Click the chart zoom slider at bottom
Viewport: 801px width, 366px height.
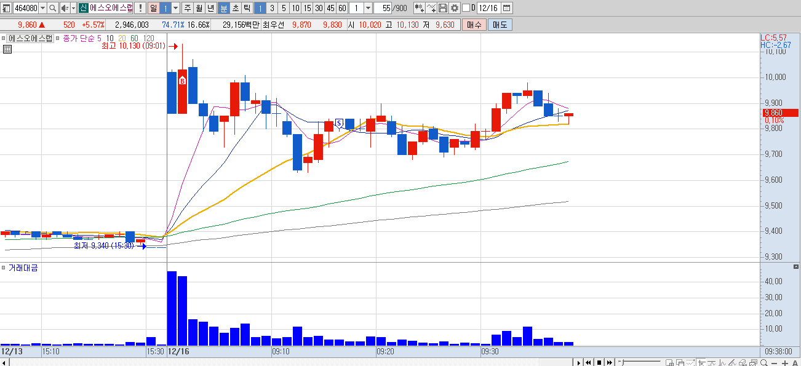coord(640,362)
